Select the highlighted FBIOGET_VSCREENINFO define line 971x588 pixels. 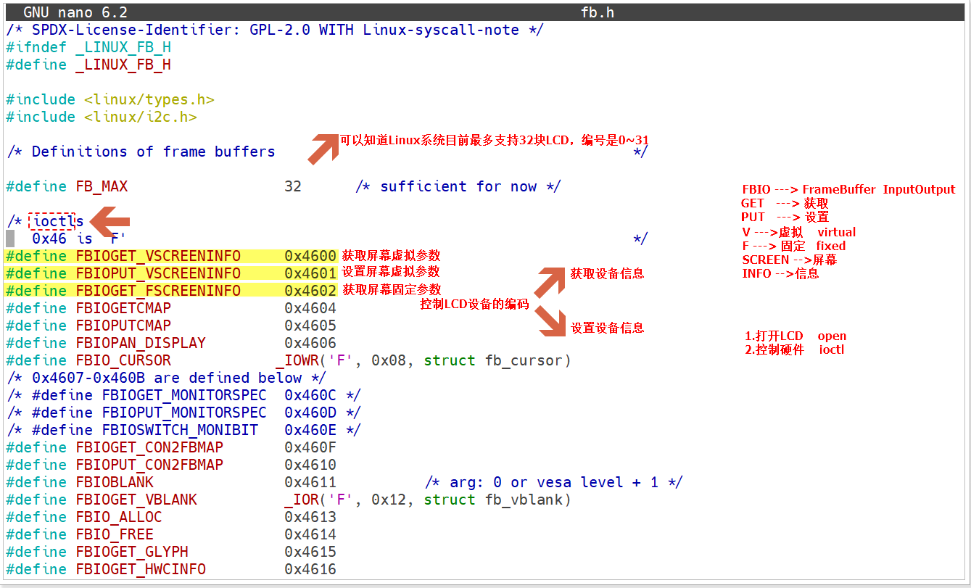coord(181,255)
